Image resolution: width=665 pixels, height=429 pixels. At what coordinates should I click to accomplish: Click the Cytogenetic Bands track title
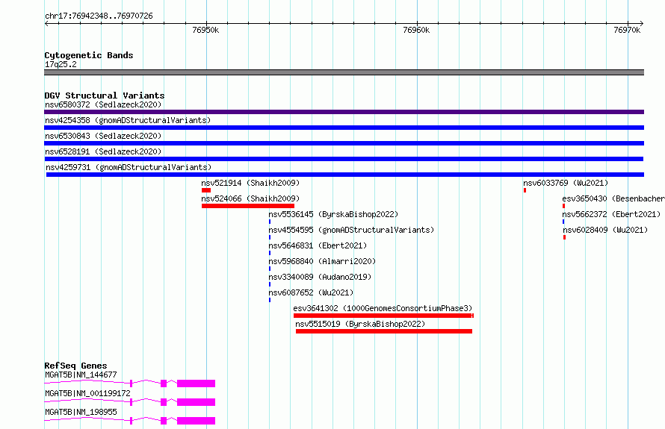pyautogui.click(x=89, y=55)
